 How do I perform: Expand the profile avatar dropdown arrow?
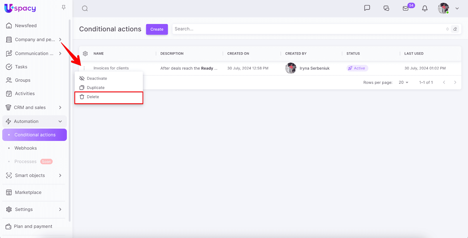click(457, 8)
